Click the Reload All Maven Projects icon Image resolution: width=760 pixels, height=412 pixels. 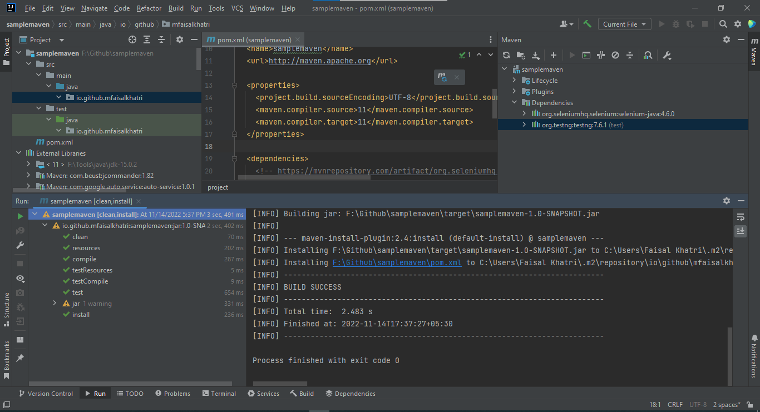(506, 55)
